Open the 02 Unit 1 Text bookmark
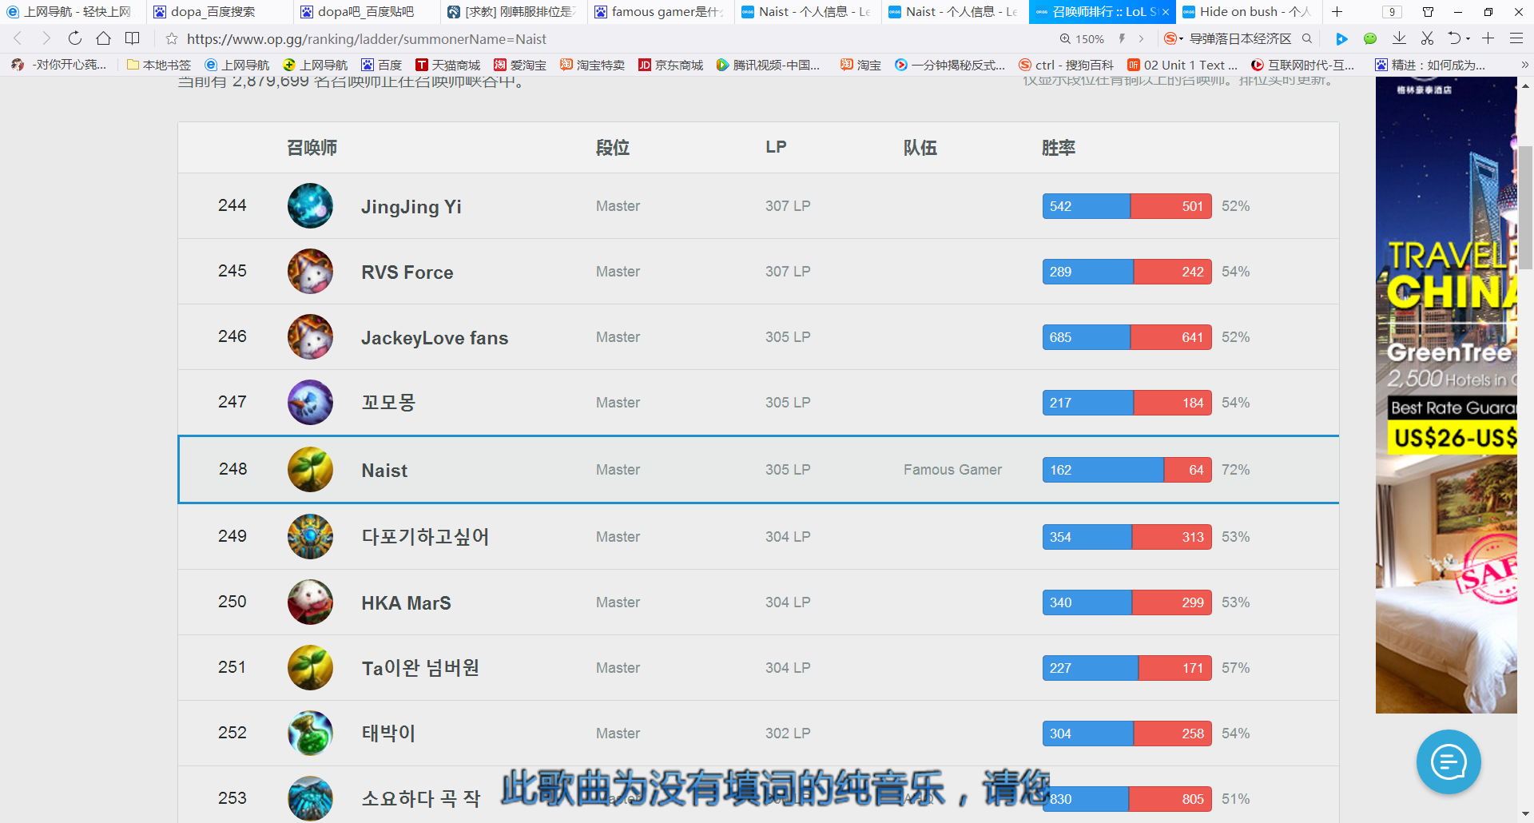Viewport: 1534px width, 823px height. coord(1182,65)
